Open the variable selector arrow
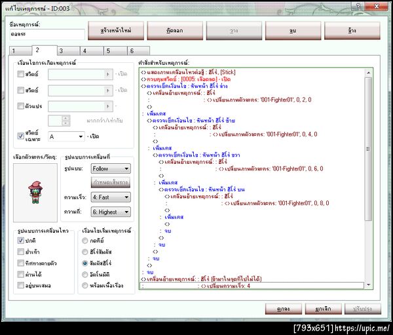The height and width of the screenshot is (335, 393). coord(108,106)
